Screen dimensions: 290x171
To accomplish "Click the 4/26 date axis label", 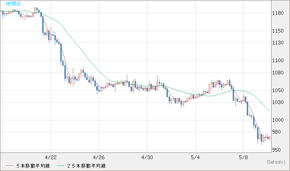I will coord(99,158).
